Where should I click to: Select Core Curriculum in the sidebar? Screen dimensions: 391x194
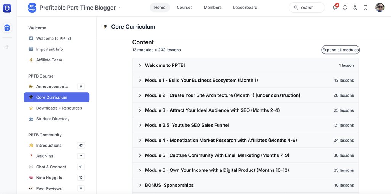click(57, 97)
